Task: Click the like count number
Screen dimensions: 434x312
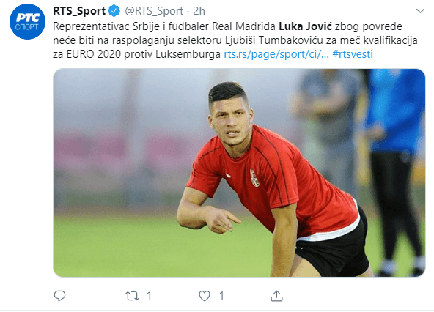Action: (221, 296)
